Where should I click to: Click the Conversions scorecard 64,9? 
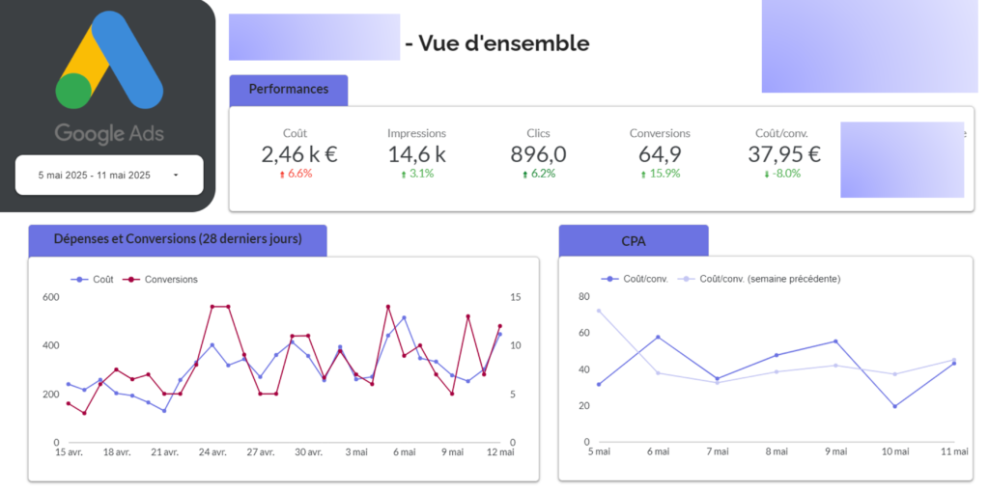coord(660,153)
